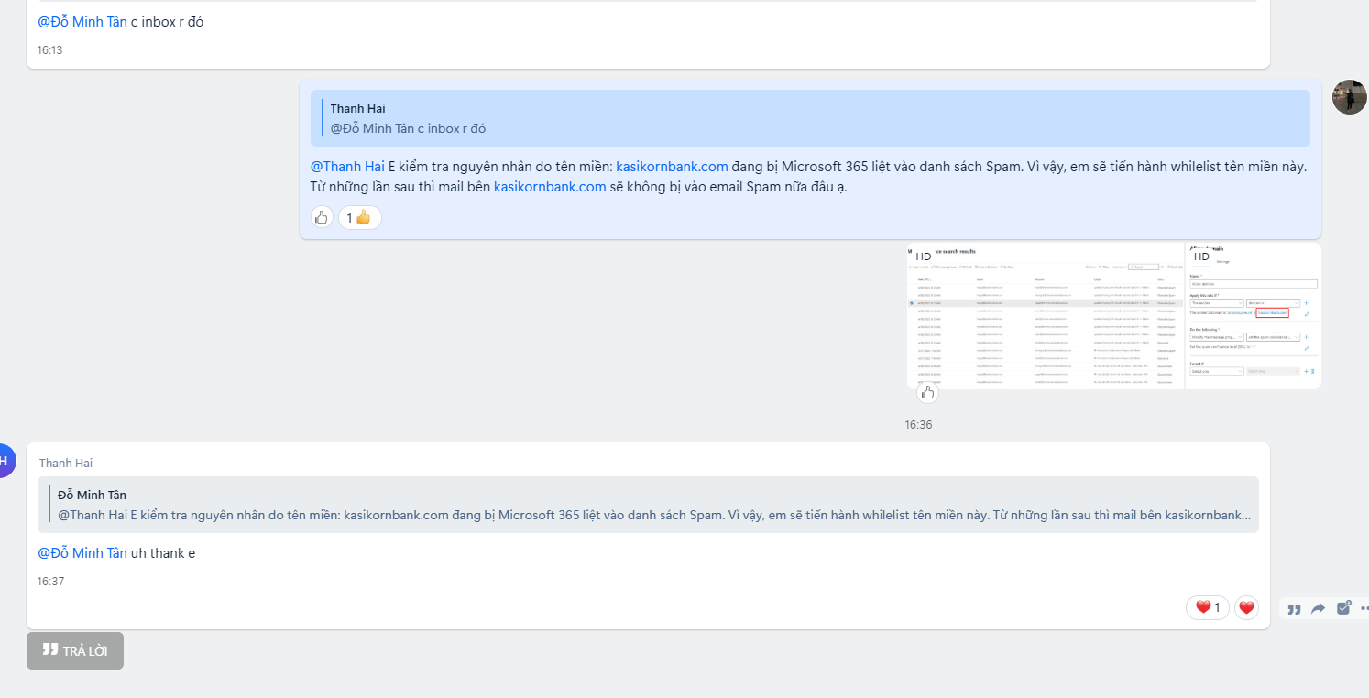Open the first kasikornbank.com link

(672, 166)
